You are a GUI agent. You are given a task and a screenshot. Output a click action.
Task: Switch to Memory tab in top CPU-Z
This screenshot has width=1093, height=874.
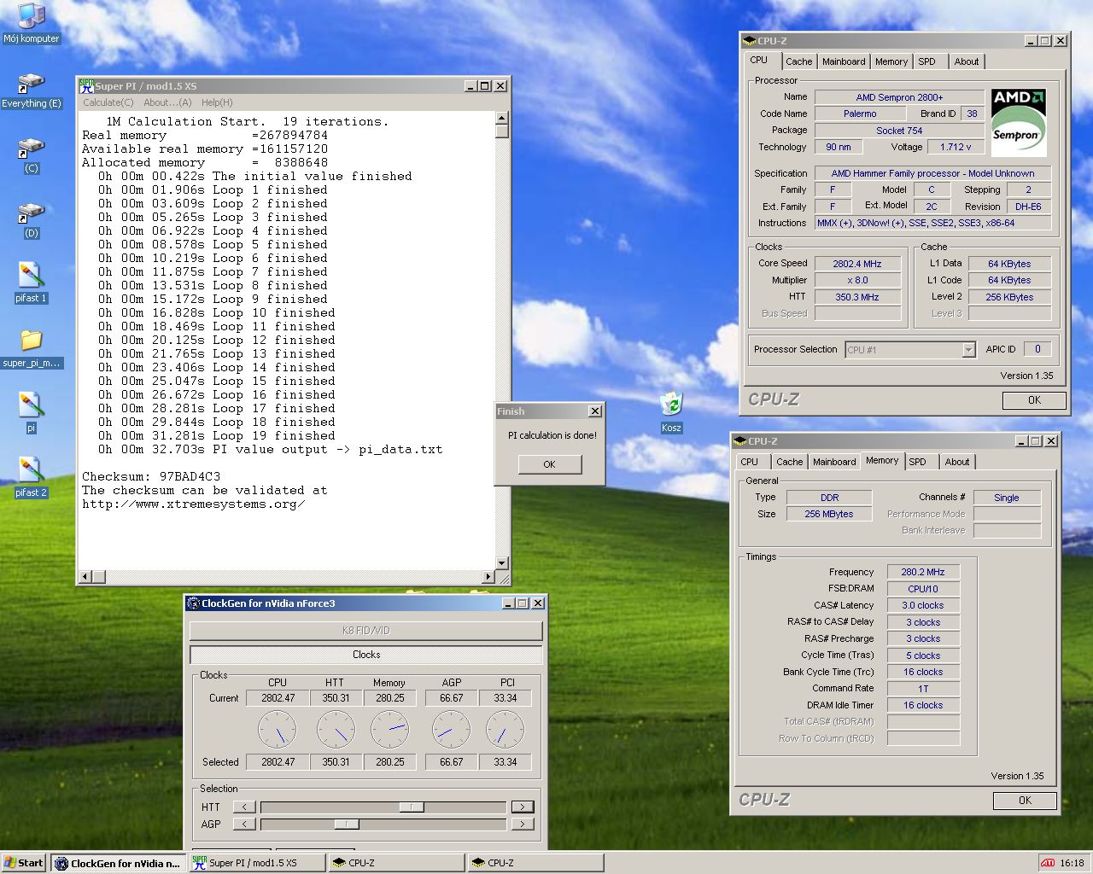tap(891, 61)
